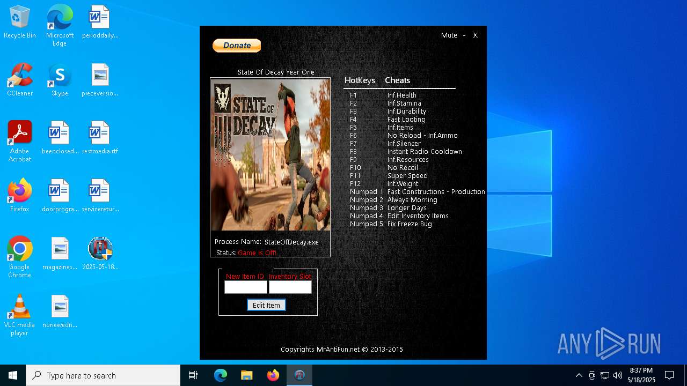Image resolution: width=687 pixels, height=386 pixels.
Task: Open the Windows Start menu
Action: tap(13, 375)
